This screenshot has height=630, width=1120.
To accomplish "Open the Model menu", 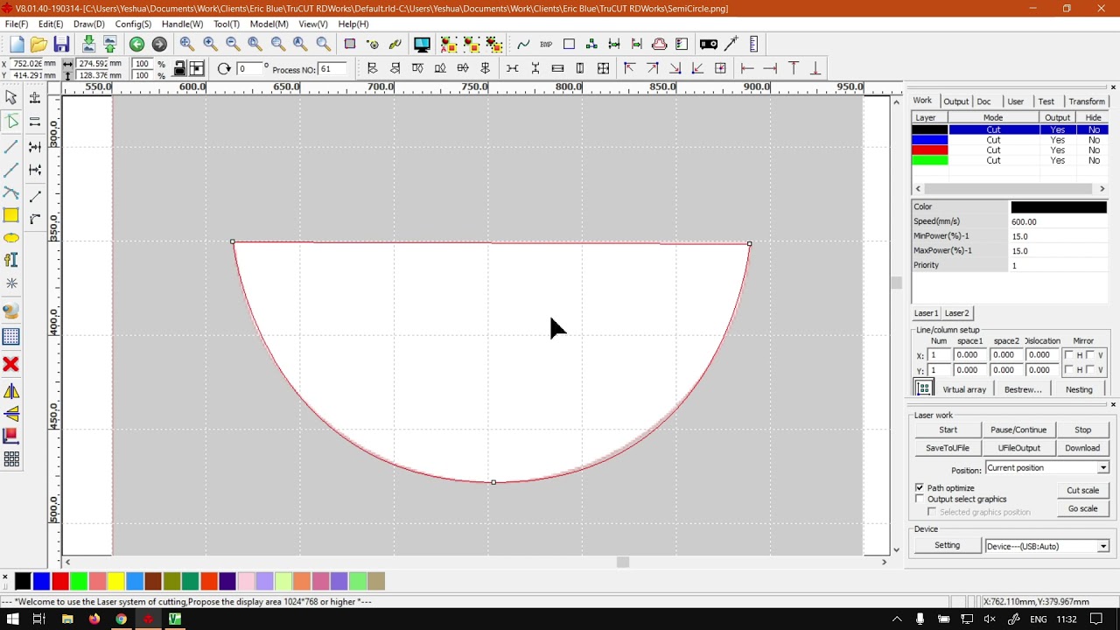I will 269,24.
